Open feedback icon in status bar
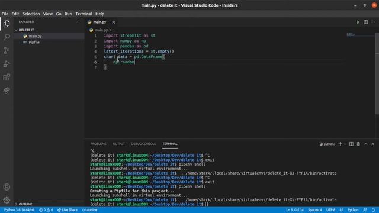379x213 pixels. [x=365, y=210]
